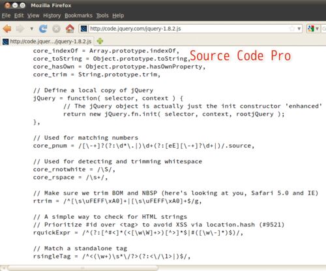Expand the back/forward history dropdown arrow

pyautogui.click(x=32, y=29)
